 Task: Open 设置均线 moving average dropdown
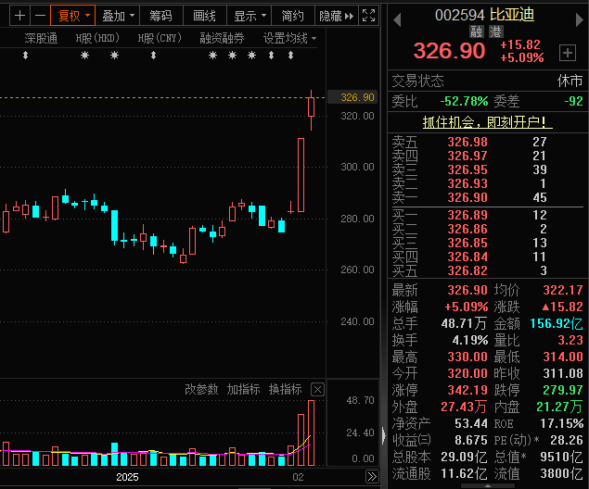[x=288, y=39]
